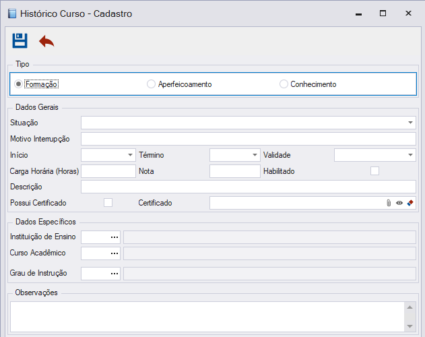Click the paperclip attach icon in Certificado

(389, 203)
